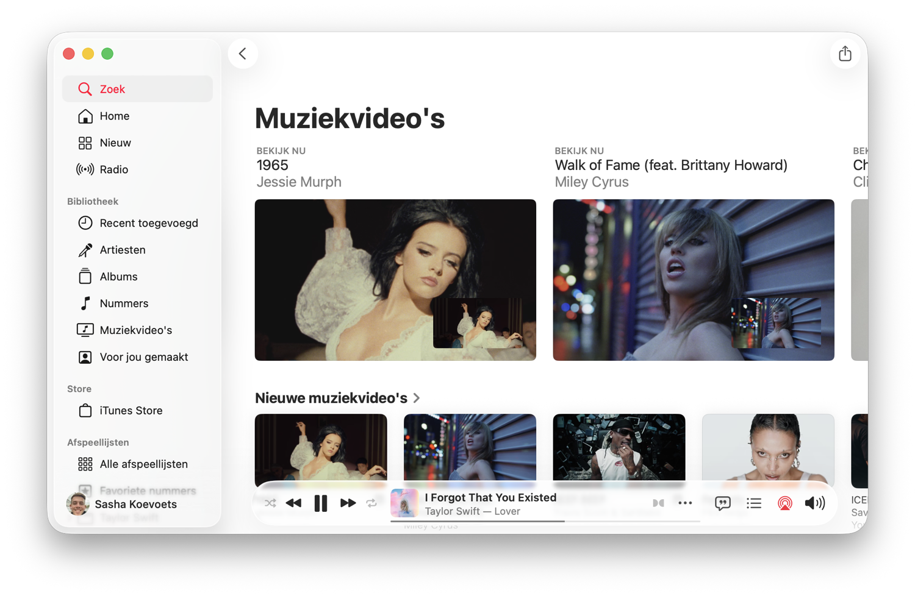Open the volume control speaker icon
The image size is (915, 596).
tap(815, 503)
